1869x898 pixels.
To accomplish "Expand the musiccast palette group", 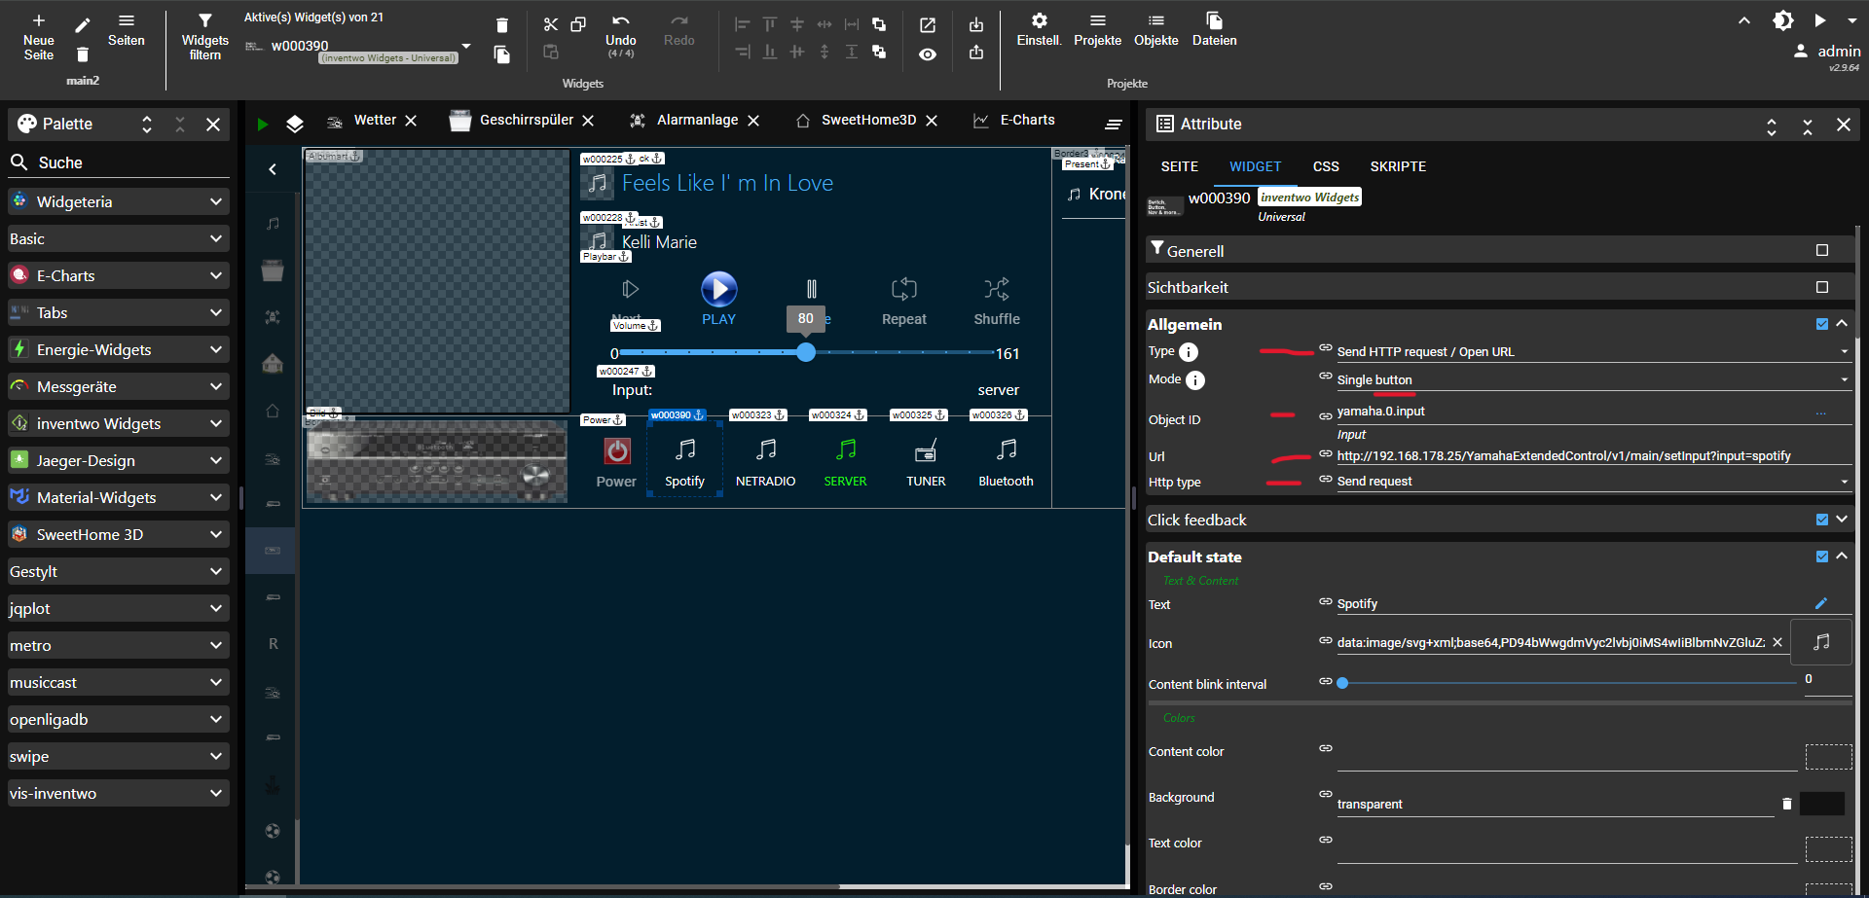I will [x=119, y=682].
